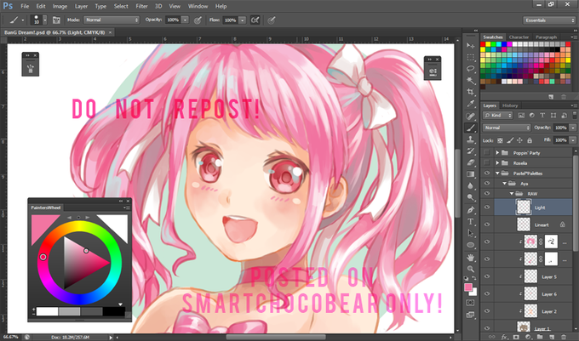Create a new adjustment layer

(528, 337)
